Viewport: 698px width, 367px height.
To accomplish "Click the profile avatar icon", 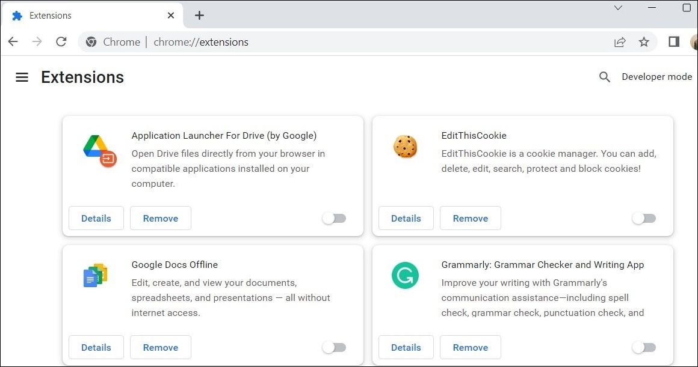I will point(694,41).
